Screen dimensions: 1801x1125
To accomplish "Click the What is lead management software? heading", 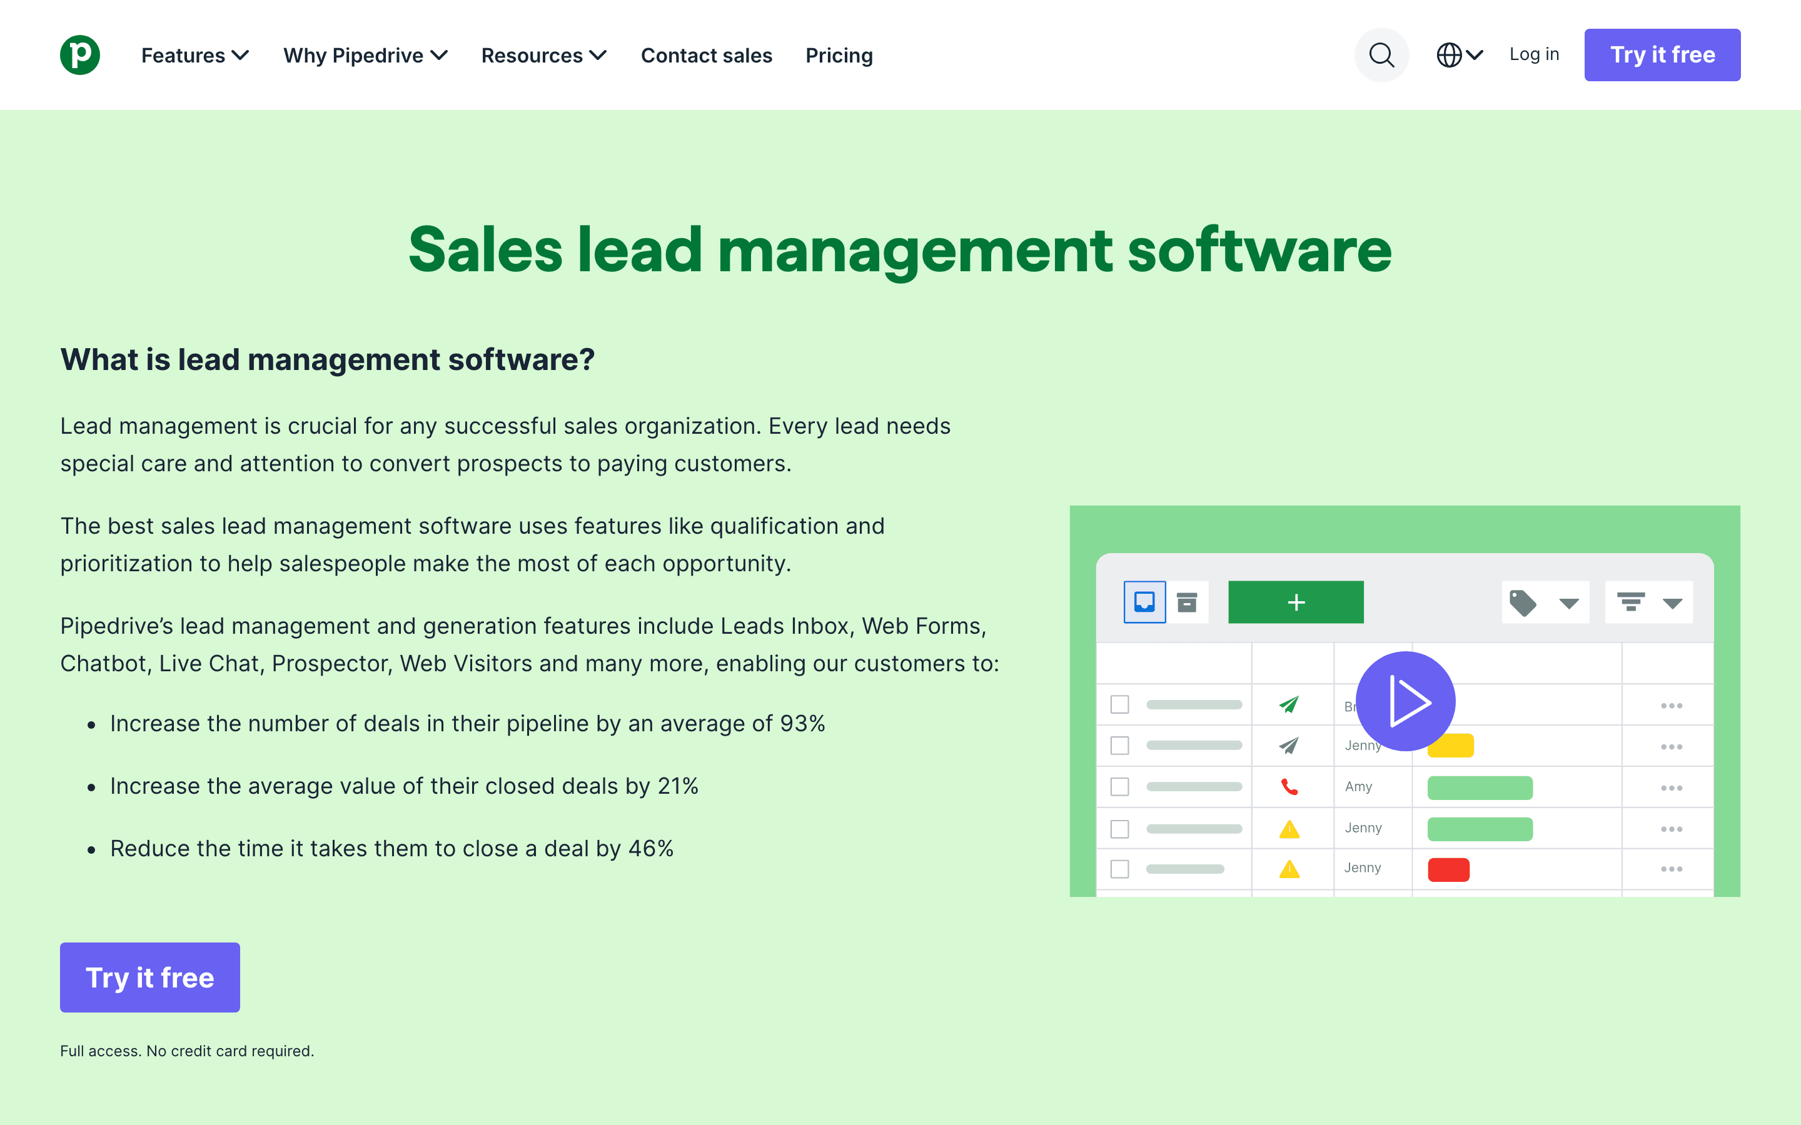I will [x=328, y=360].
